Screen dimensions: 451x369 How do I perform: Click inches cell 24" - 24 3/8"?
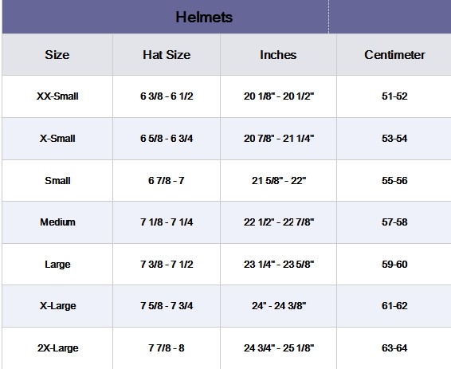[279, 306]
